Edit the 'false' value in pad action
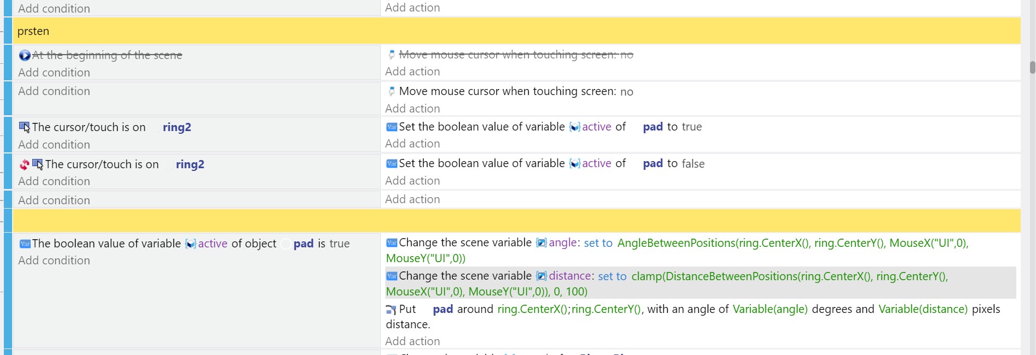1036x355 pixels. click(x=693, y=164)
